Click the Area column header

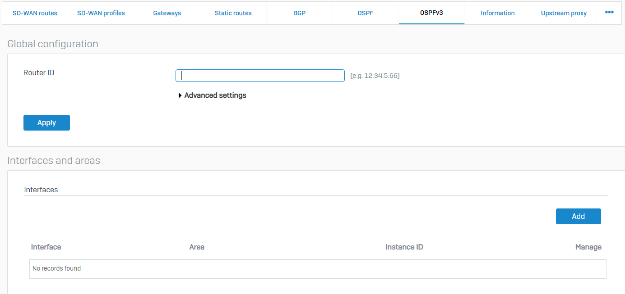(197, 247)
